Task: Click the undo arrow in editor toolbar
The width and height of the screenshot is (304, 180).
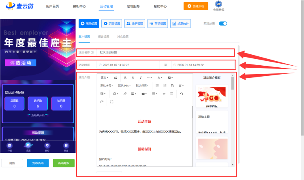Action: coord(182,94)
